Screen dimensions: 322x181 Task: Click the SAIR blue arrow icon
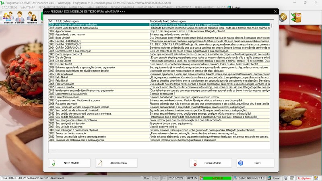[240, 163]
